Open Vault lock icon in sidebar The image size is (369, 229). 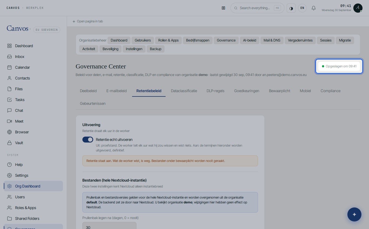tap(9, 143)
